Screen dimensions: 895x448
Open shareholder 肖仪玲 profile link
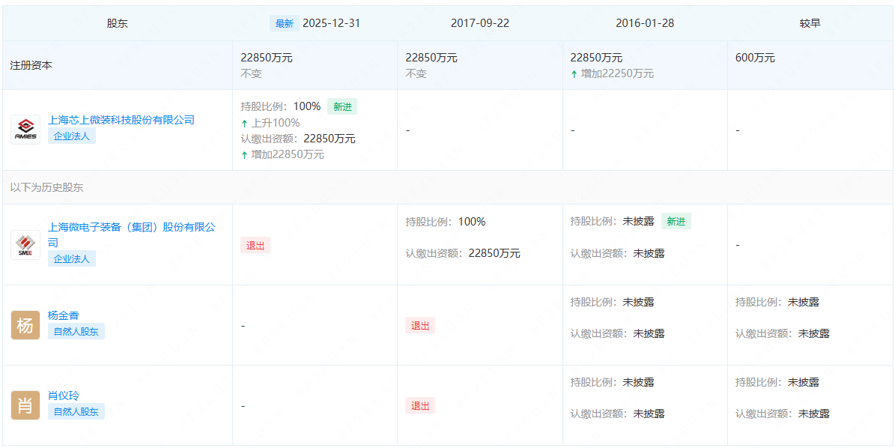(x=64, y=396)
